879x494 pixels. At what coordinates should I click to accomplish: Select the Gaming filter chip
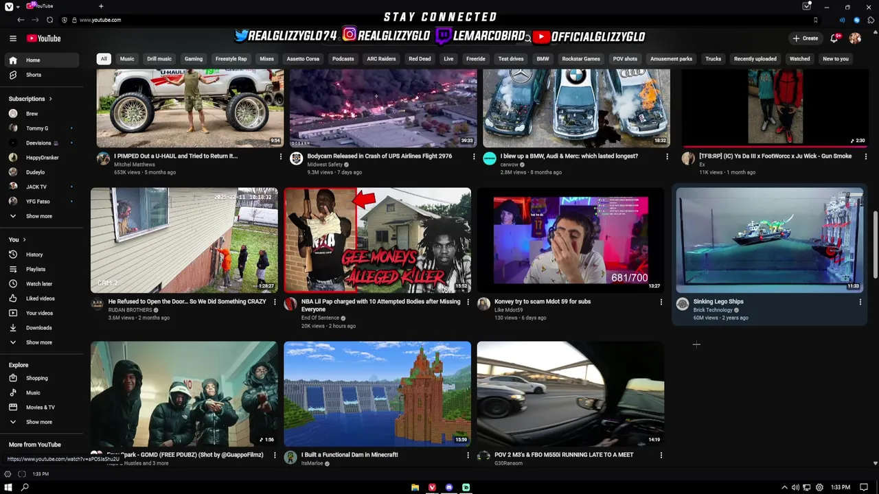tap(194, 59)
